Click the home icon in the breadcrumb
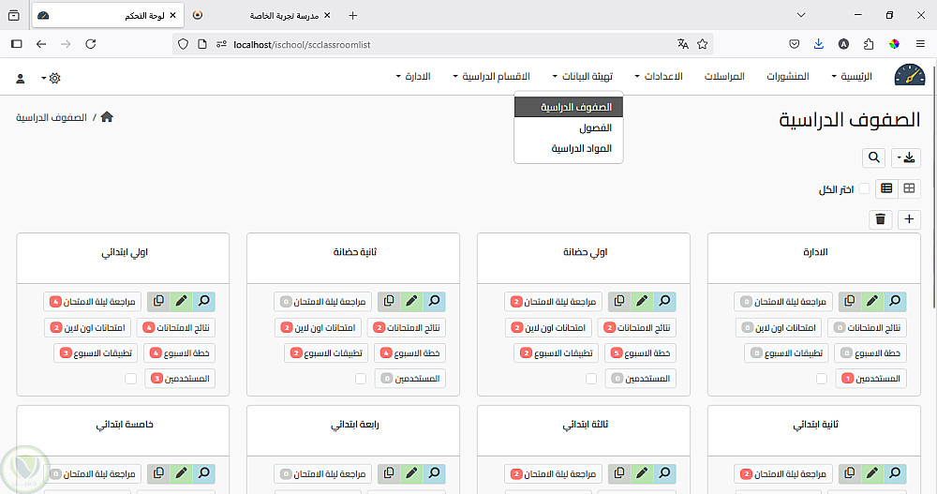The width and height of the screenshot is (937, 494). (x=107, y=117)
